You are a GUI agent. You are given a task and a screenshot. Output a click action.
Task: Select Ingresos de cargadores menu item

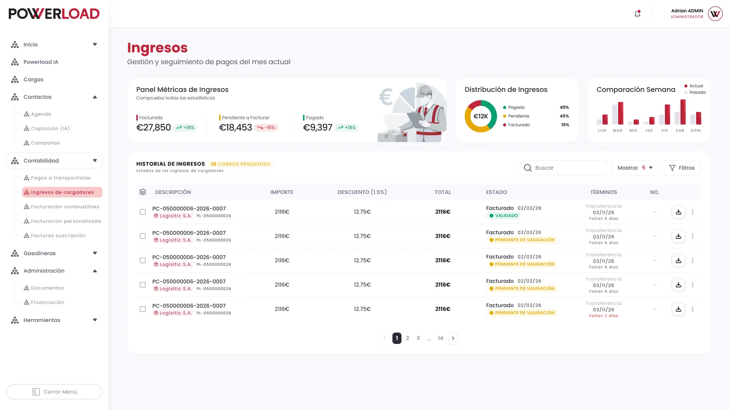click(x=62, y=192)
